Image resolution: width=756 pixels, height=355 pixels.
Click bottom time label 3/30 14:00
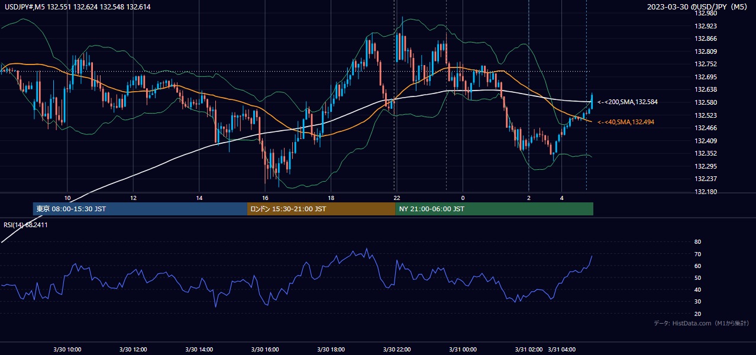coord(199,349)
